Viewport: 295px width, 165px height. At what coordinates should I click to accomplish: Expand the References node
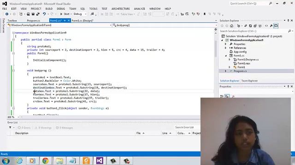(225, 48)
